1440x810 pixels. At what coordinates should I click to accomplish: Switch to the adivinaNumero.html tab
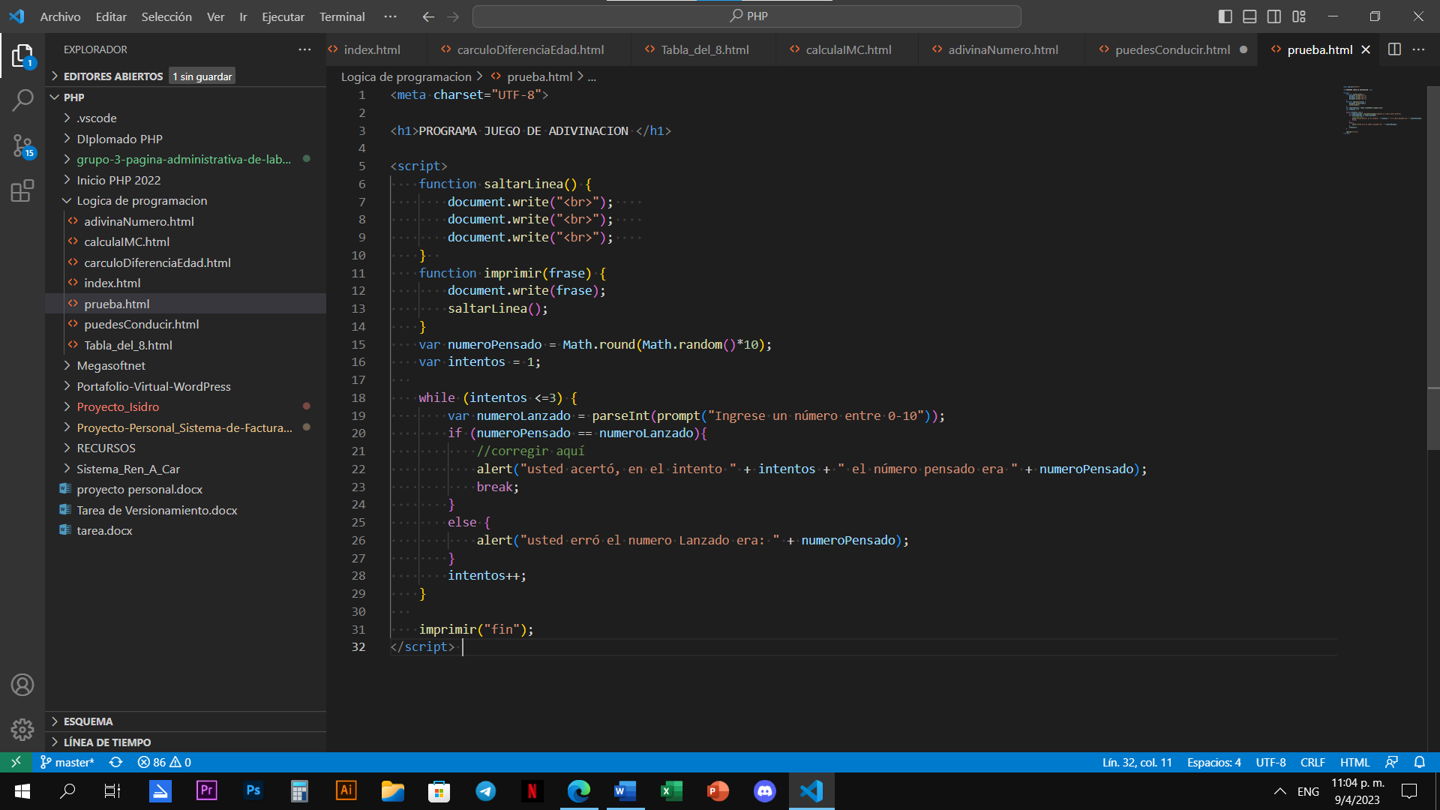(x=1003, y=49)
